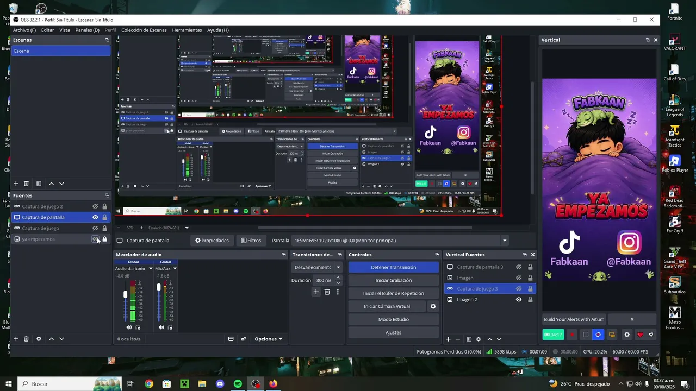Expand Mic/Aux channel options arrow
This screenshot has width=696, height=391.
pos(175,268)
